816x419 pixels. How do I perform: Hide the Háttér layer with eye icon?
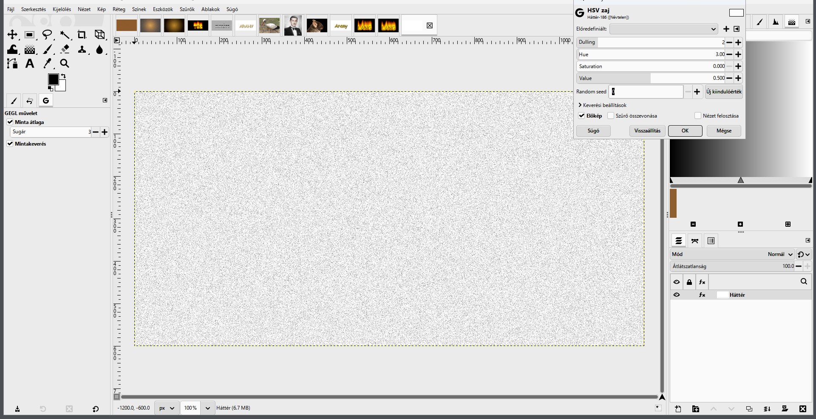click(677, 295)
